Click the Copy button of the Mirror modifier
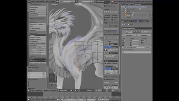 (144, 35)
